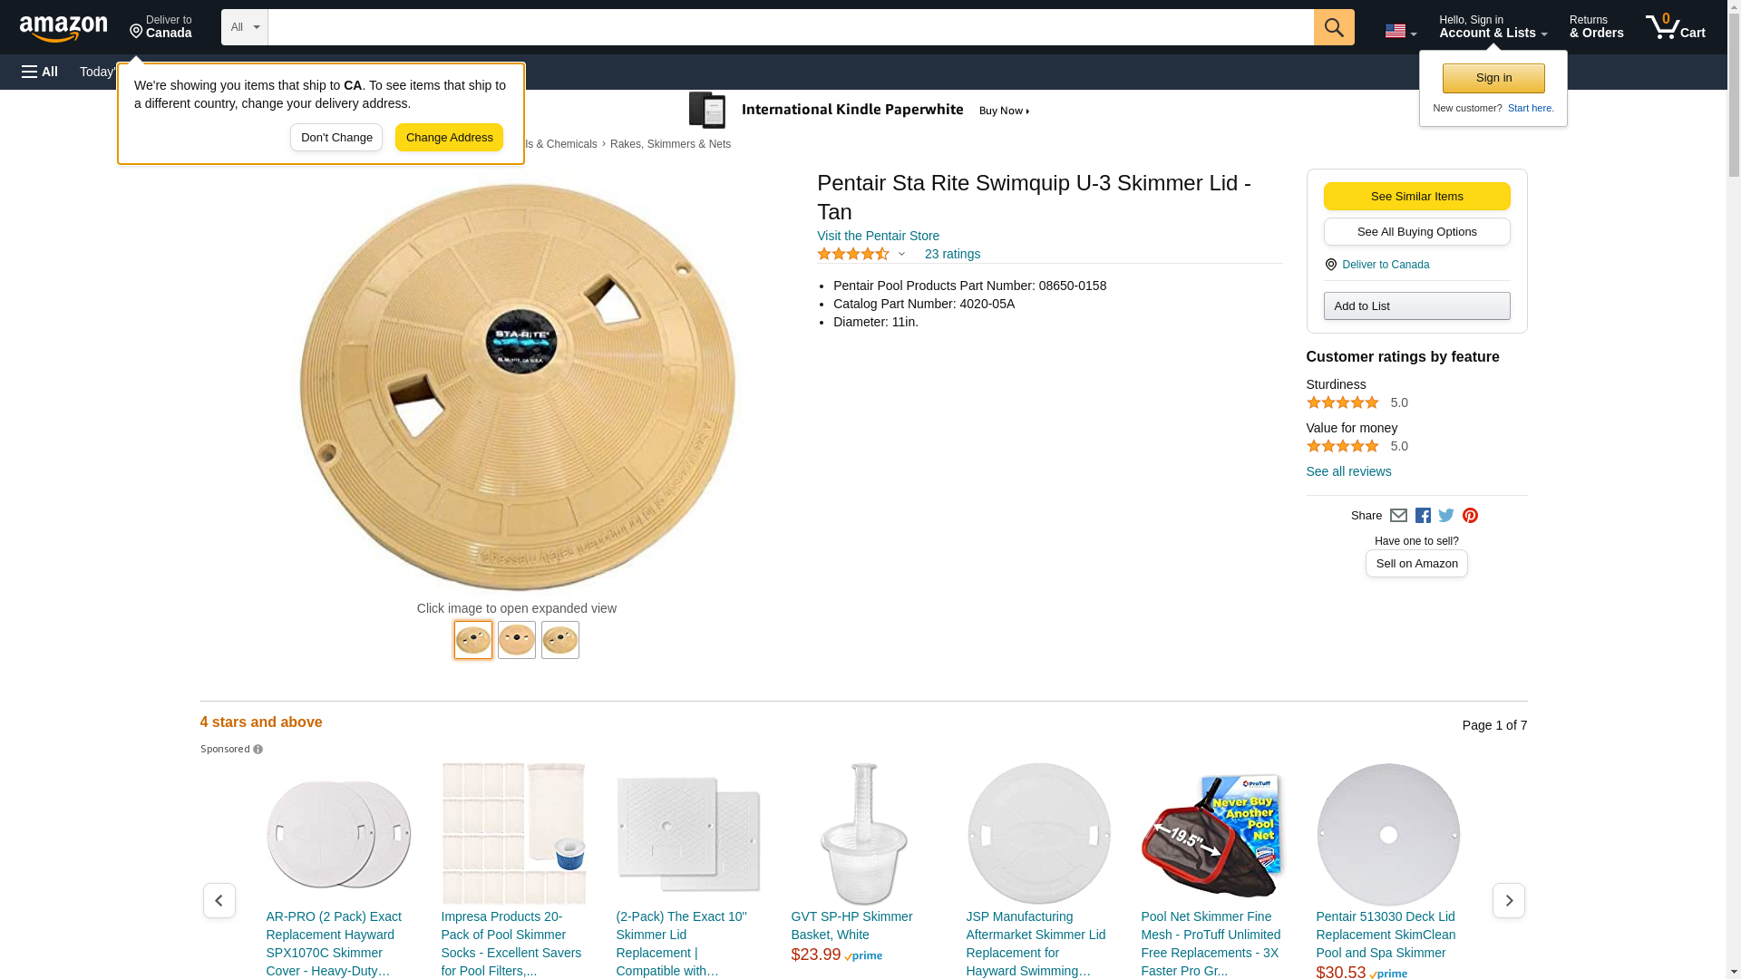Share the product on Pinterest

pyautogui.click(x=1470, y=516)
